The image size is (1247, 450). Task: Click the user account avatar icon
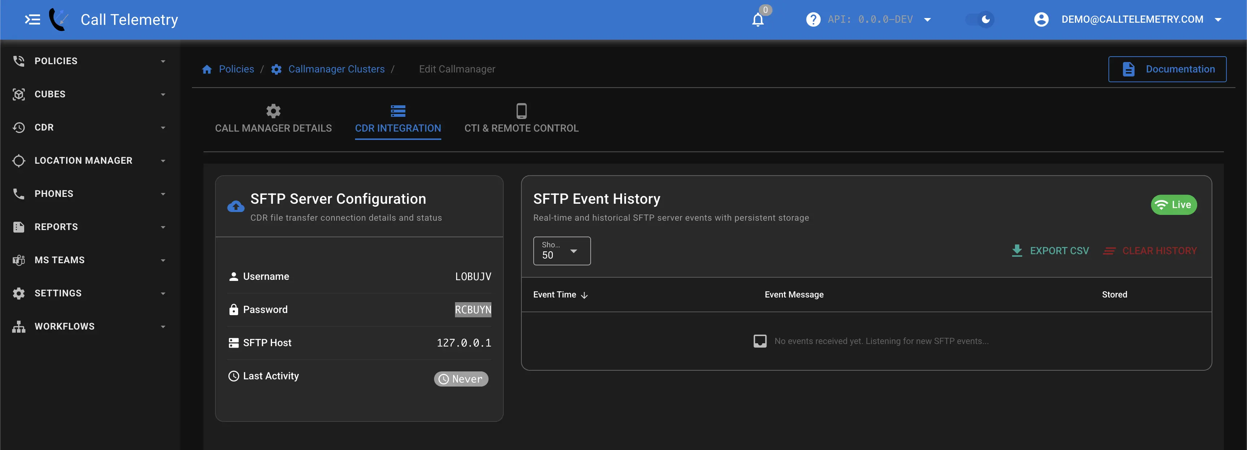1041,20
